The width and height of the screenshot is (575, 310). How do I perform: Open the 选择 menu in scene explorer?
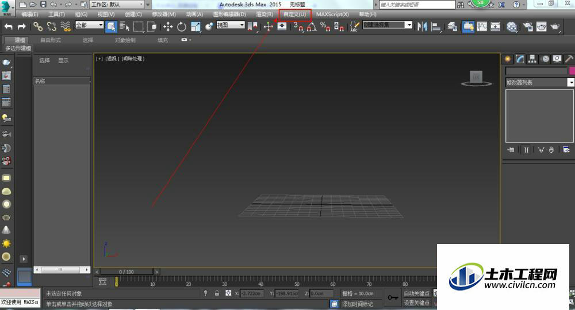click(44, 60)
